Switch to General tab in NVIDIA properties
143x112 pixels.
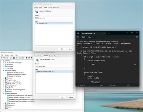click(x=37, y=56)
